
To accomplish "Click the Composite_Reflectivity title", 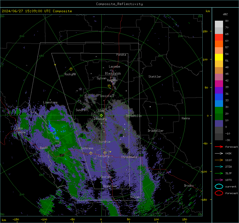I will [x=119, y=4].
